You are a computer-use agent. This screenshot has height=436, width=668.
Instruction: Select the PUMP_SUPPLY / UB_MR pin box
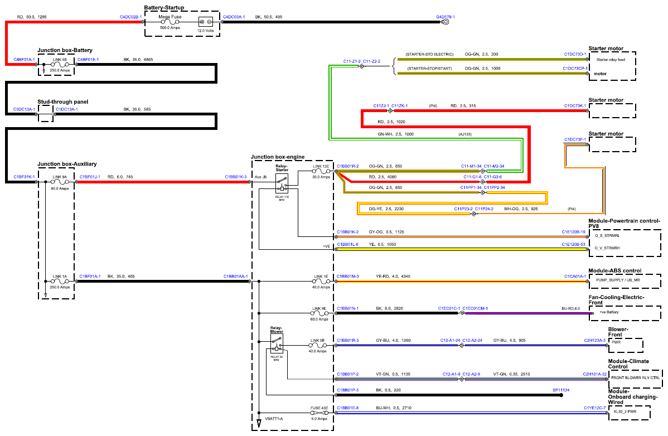(x=624, y=281)
